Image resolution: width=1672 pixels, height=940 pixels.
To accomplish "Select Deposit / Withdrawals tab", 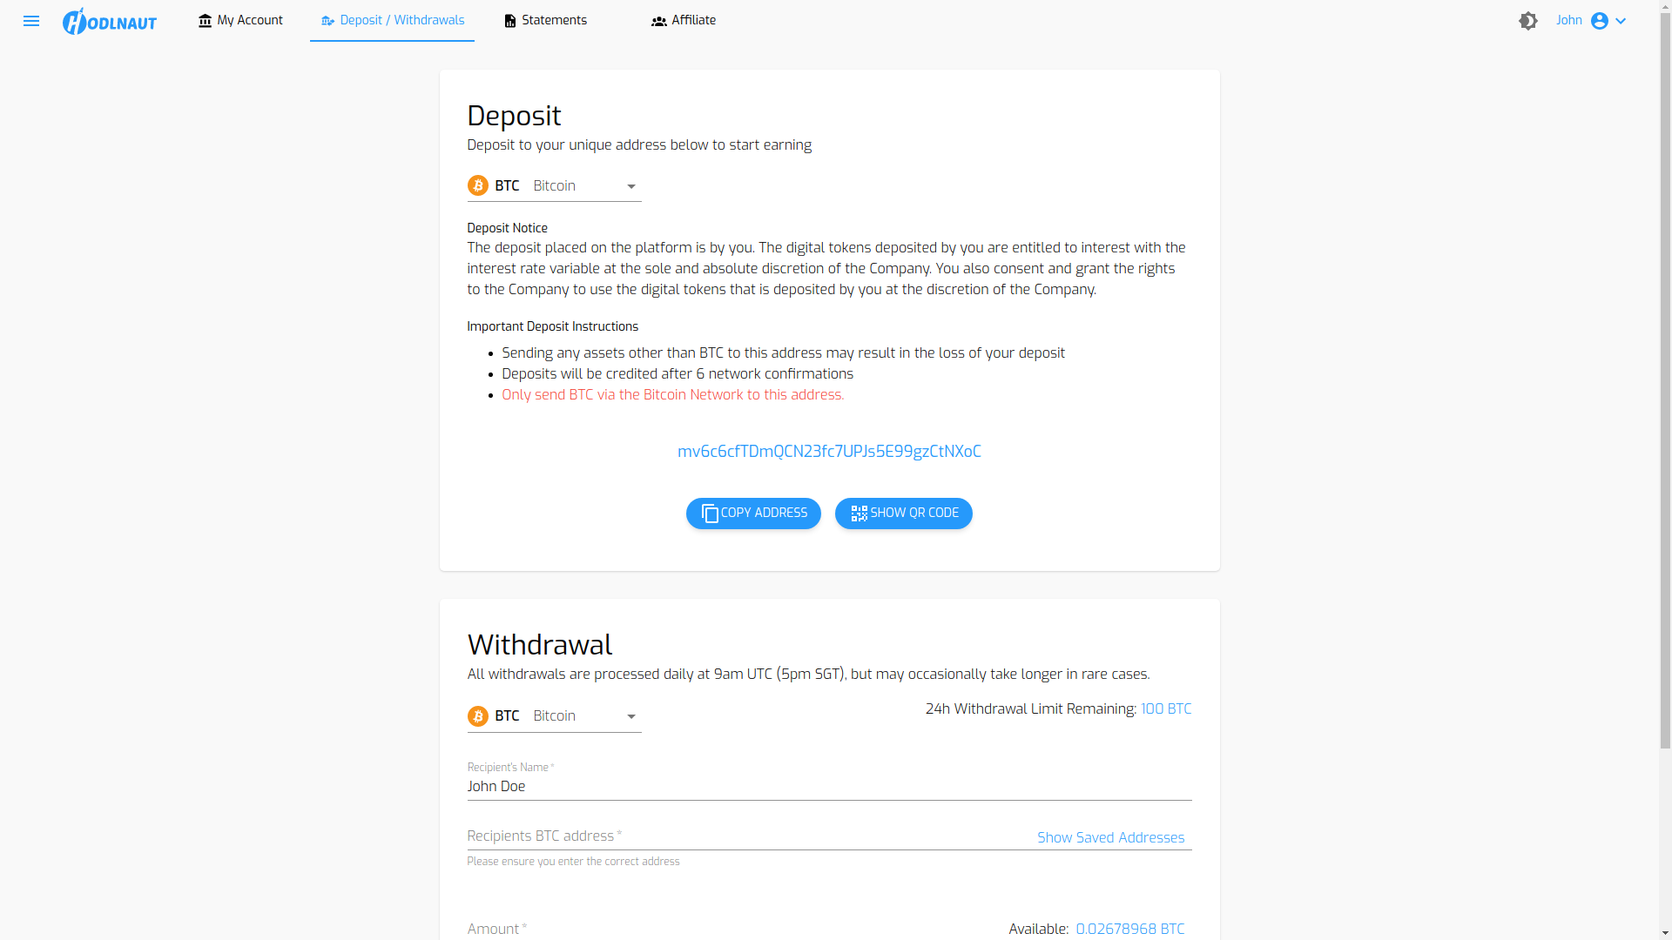I will (x=392, y=21).
